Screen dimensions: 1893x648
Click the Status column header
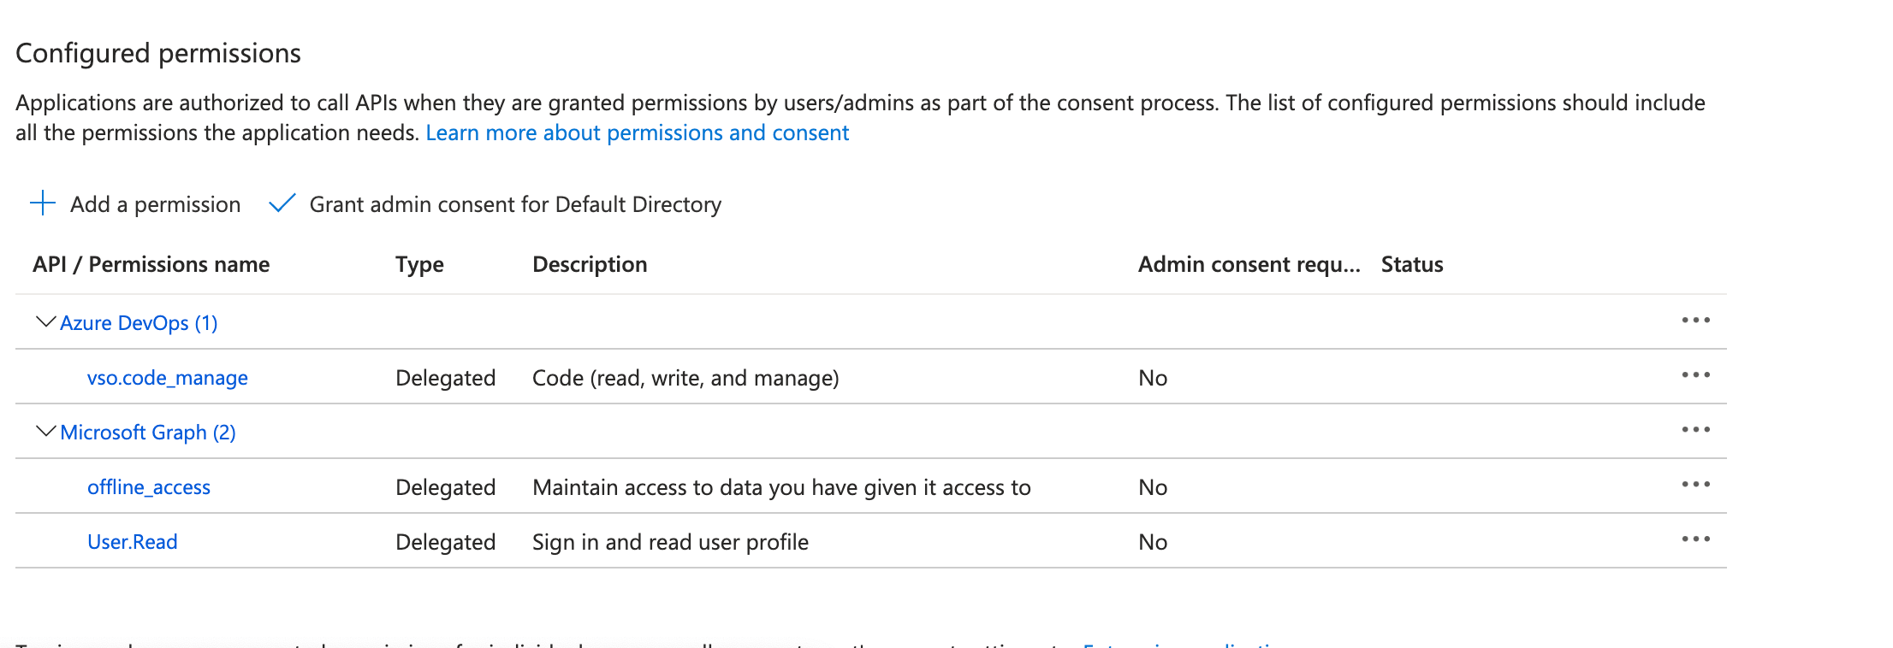[x=1412, y=264]
